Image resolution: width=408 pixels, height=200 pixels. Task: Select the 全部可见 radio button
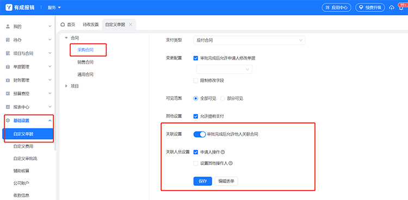(x=196, y=98)
